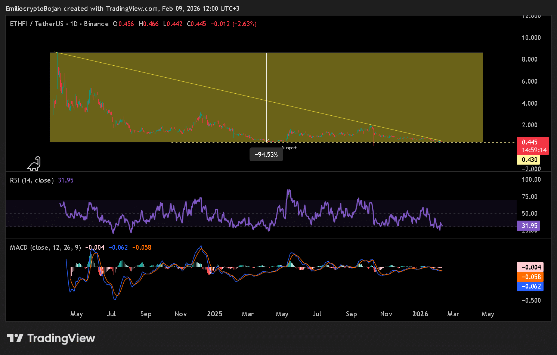Screen dimensions: 557x355
Task: Click the arrowhead below the white measurement line
Action: click(x=266, y=140)
